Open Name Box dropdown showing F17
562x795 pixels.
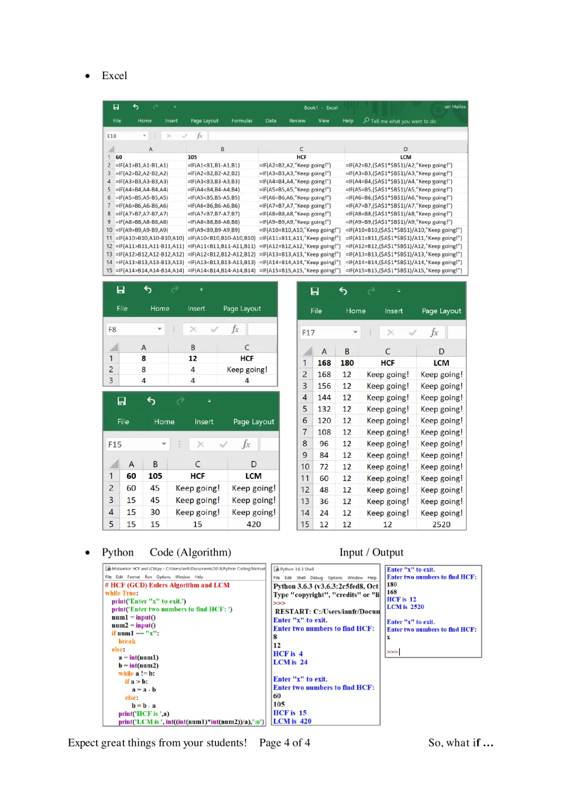click(x=355, y=333)
